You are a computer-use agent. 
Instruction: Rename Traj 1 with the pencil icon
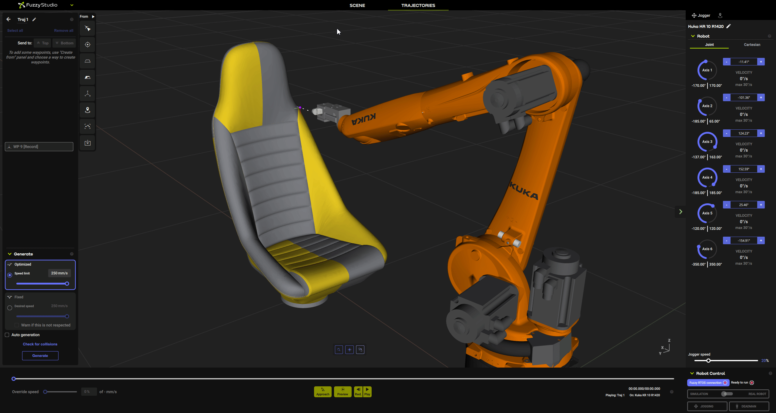34,19
